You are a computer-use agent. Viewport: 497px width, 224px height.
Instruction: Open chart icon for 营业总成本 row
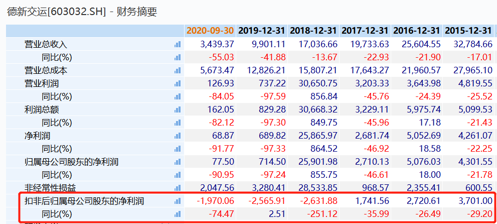(177, 70)
